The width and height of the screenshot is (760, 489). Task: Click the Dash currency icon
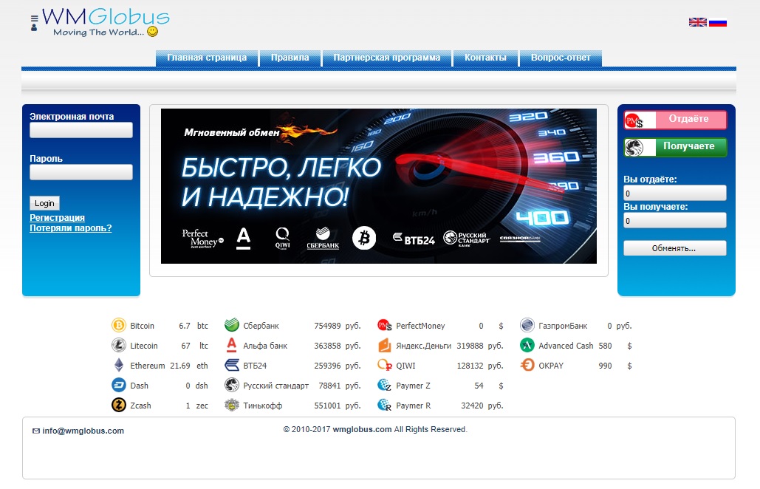tap(119, 385)
